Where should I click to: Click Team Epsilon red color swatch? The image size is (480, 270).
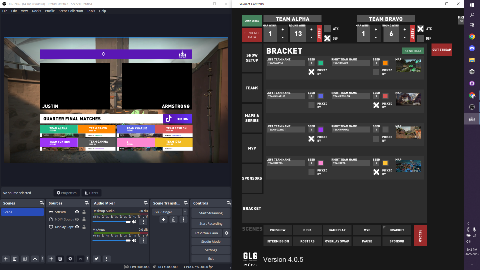(385, 96)
